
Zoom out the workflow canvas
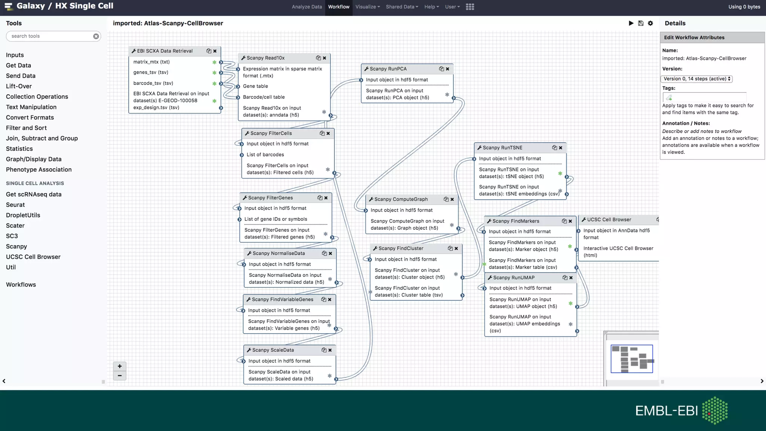click(x=120, y=376)
